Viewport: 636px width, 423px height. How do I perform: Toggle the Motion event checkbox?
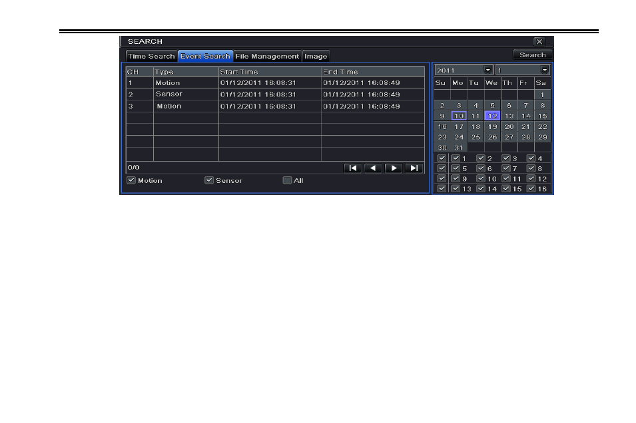tap(131, 180)
